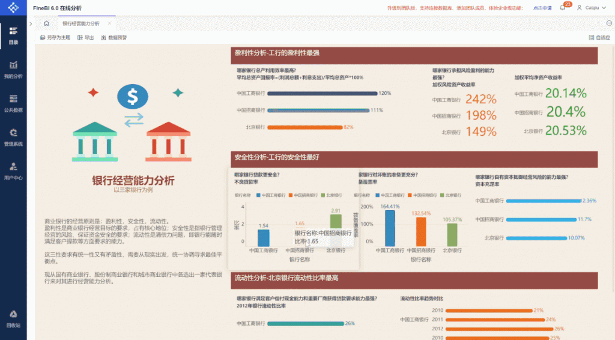Screen dimensions: 615x340
Task: Open the Catqiu user dropdown
Action: (x=592, y=7)
